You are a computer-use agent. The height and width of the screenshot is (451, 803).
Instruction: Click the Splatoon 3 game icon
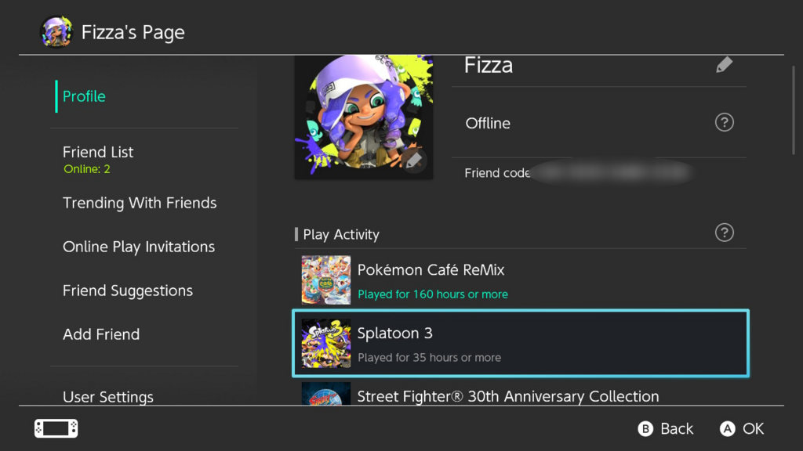coord(326,344)
